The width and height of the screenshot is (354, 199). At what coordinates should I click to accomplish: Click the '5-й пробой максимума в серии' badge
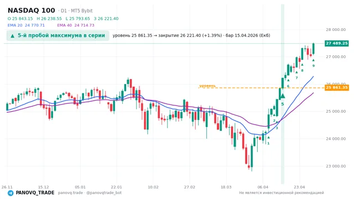pyautogui.click(x=58, y=35)
